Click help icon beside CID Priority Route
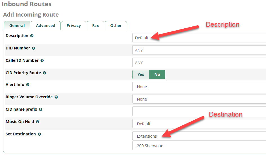Viewport: 266px width, 159px height. click(x=44, y=73)
